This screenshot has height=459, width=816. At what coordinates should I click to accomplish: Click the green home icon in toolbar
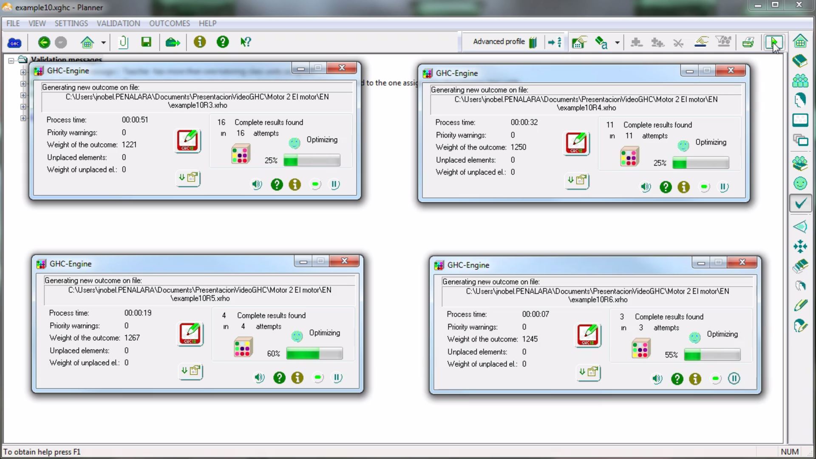pos(87,42)
